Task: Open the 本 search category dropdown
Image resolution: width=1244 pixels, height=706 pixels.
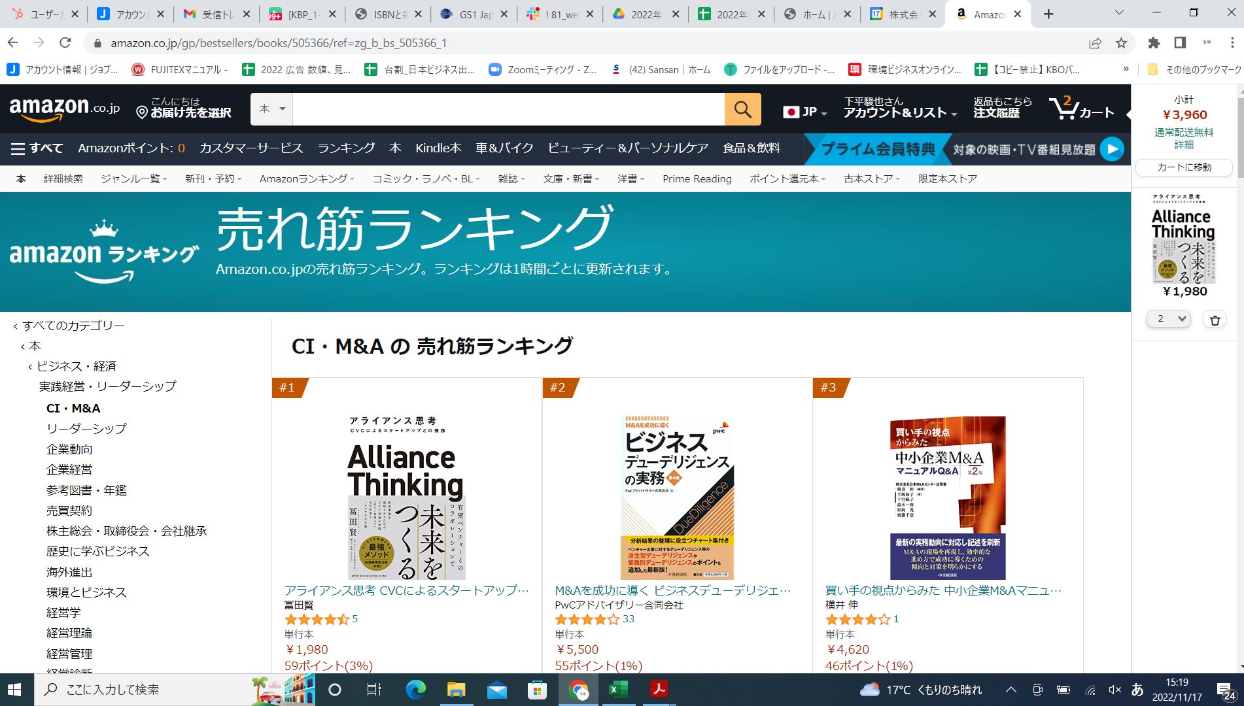Action: click(x=272, y=109)
